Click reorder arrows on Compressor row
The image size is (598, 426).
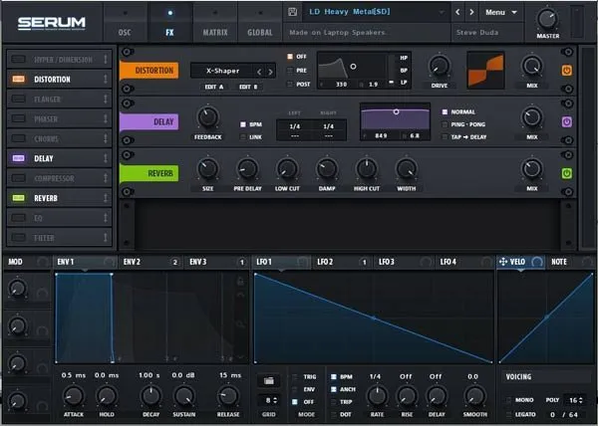106,178
